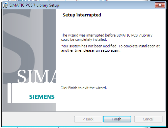Select the title bar text SIMATIC PCS 7 Library Setup
Viewport: 168px width, 128px height.
click(34, 5)
